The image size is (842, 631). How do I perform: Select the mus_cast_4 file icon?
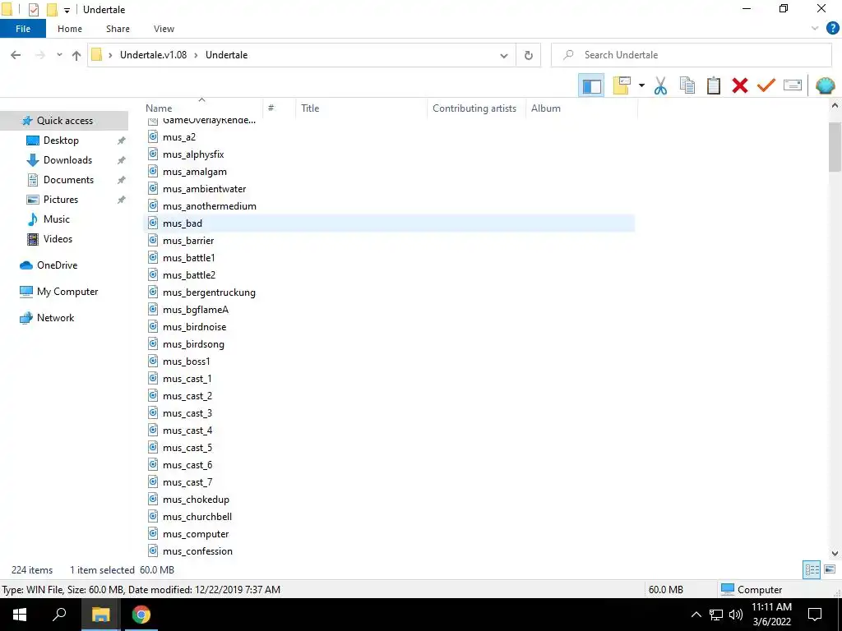point(153,431)
